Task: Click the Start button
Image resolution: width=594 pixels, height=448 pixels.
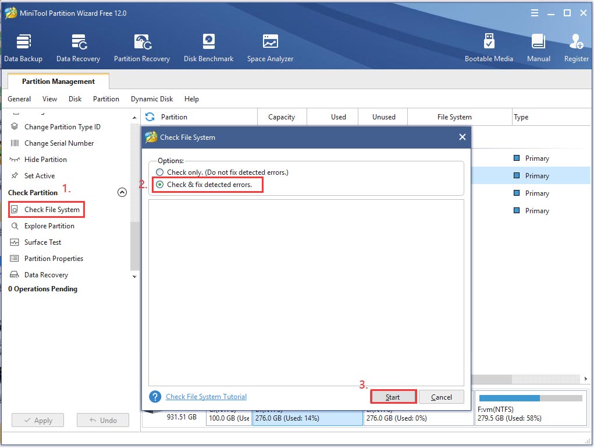Action: pyautogui.click(x=393, y=397)
